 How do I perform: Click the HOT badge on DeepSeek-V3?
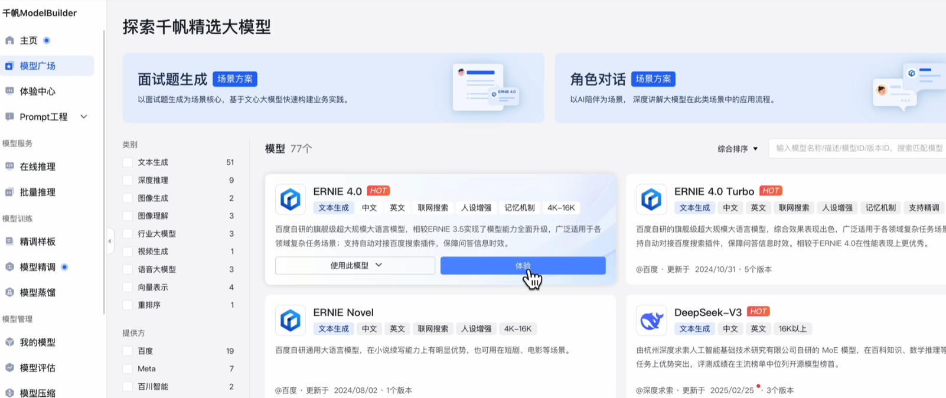coord(758,311)
